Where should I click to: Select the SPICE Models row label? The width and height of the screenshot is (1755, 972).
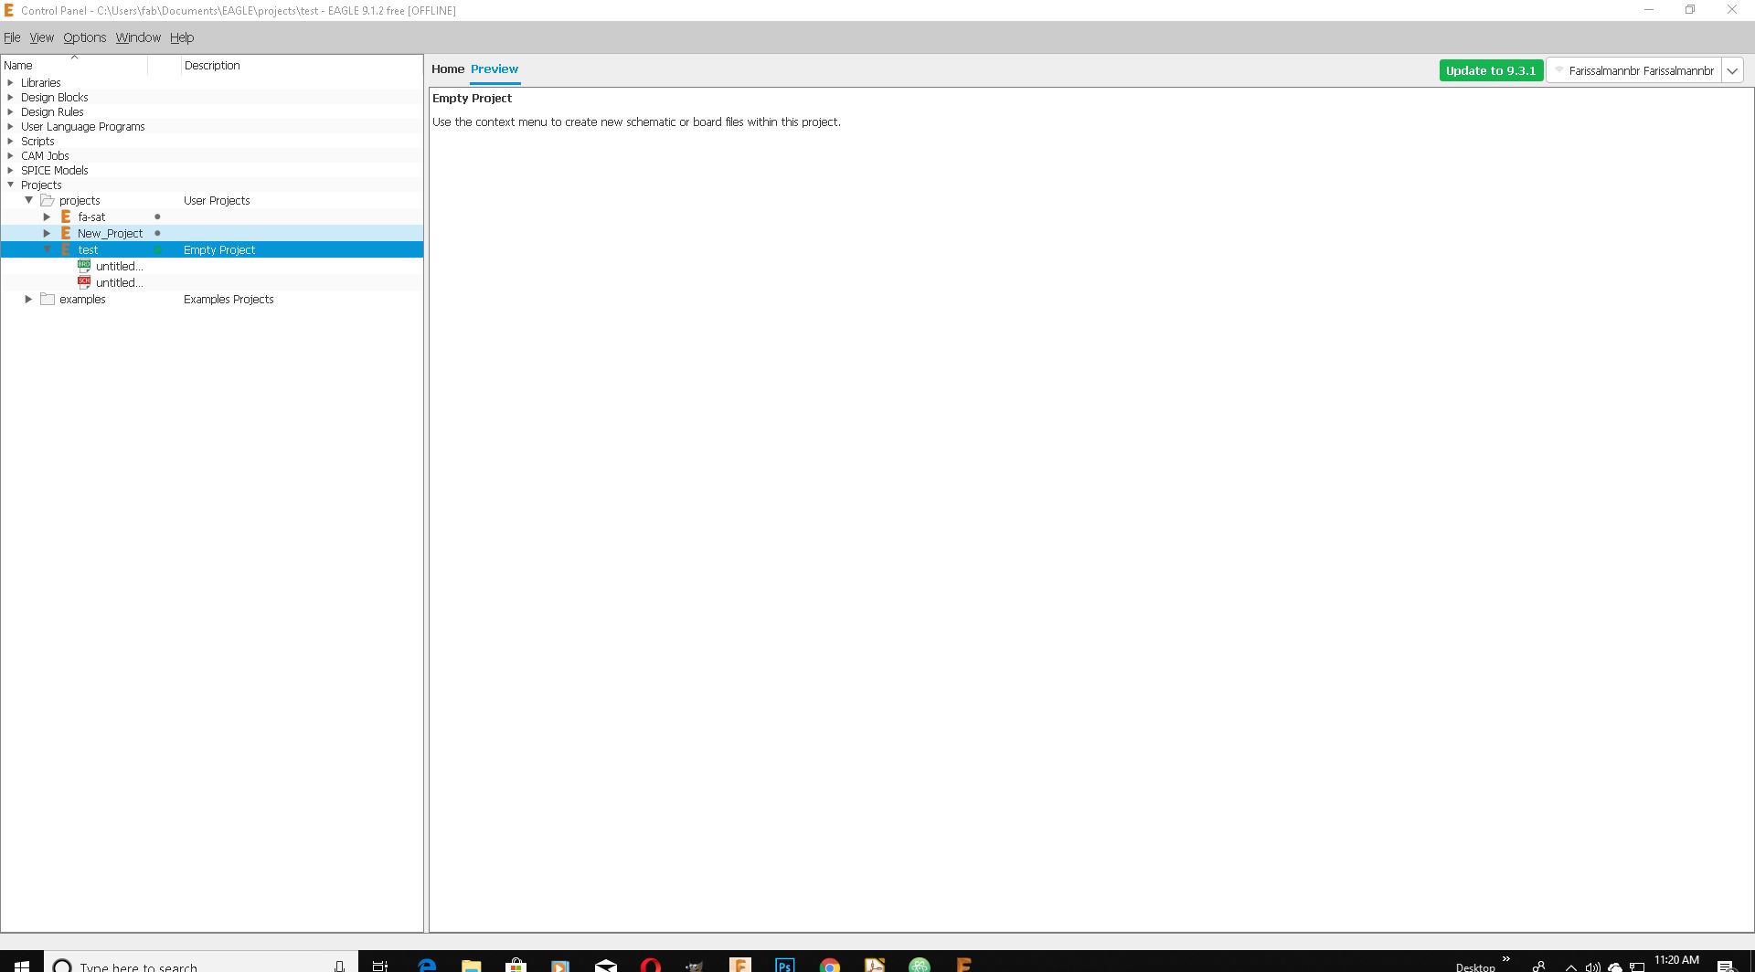coord(55,171)
